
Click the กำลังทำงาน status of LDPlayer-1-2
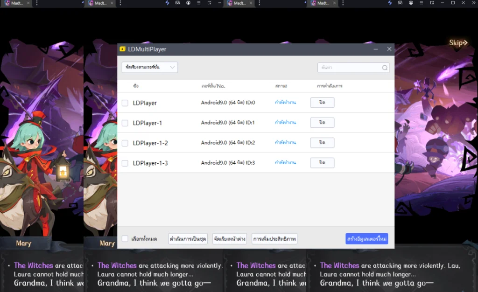click(285, 143)
